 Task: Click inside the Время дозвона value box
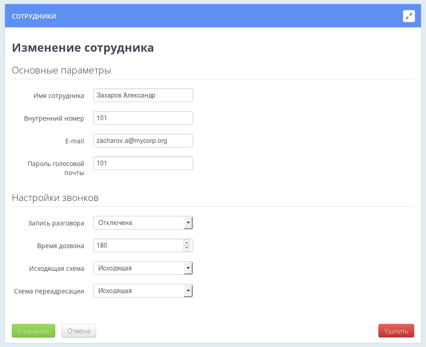136,245
